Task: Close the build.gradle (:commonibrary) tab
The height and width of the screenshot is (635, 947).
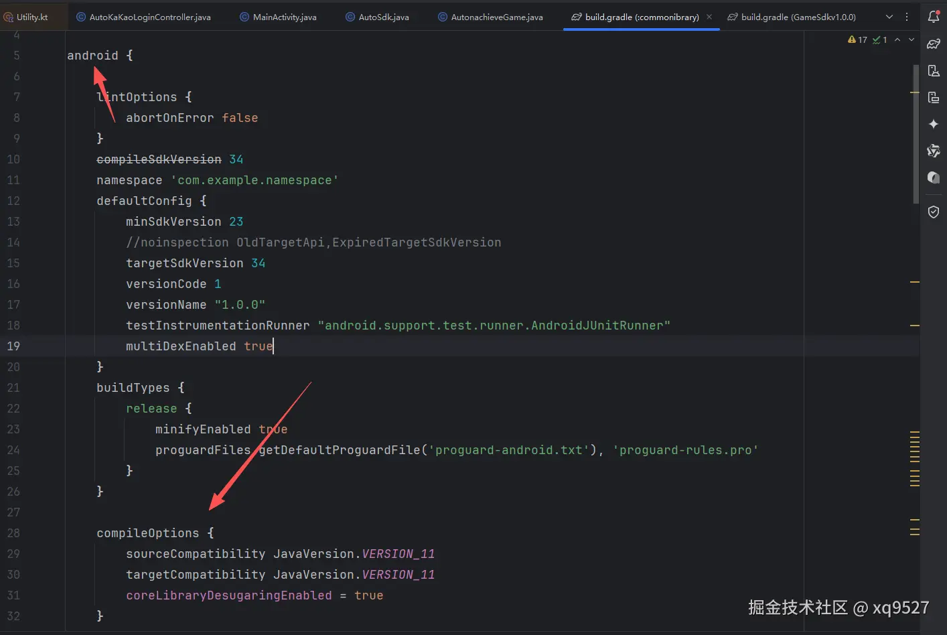Action: click(709, 17)
